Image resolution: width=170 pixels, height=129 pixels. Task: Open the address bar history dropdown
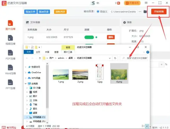coord(110,58)
